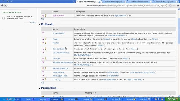Reload the page with the refresh icon
The image size is (180, 101).
pos(170,6)
